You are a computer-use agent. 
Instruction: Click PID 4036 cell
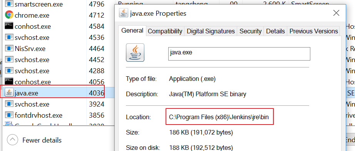coord(97,93)
